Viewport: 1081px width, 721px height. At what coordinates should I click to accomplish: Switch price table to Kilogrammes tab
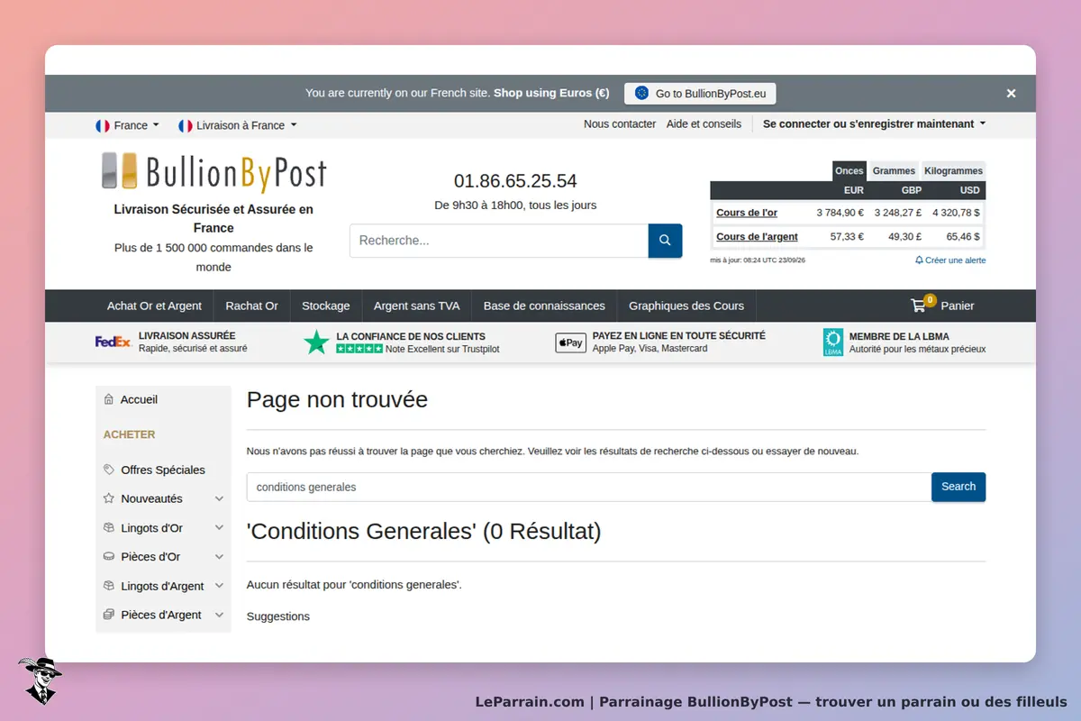(x=954, y=170)
